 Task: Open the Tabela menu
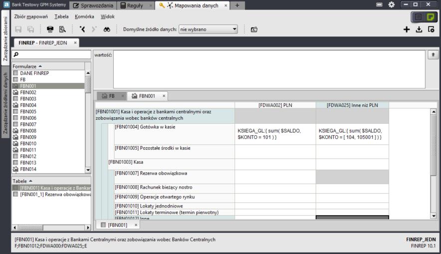click(61, 16)
